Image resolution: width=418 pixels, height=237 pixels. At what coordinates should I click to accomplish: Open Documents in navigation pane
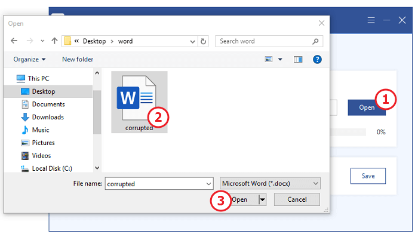click(48, 104)
